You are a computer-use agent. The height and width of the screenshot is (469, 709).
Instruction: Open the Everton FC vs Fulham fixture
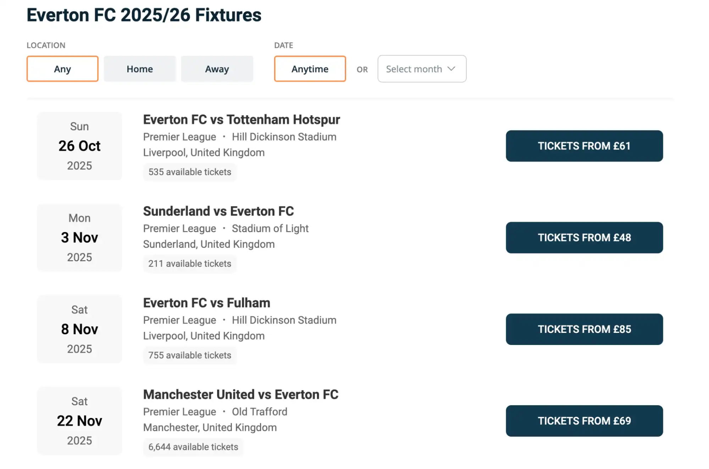click(206, 303)
